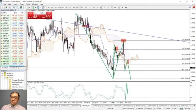196x110 pixels.
Task: Select Bollinger Bands indicator in Navigator
Action: (17, 82)
